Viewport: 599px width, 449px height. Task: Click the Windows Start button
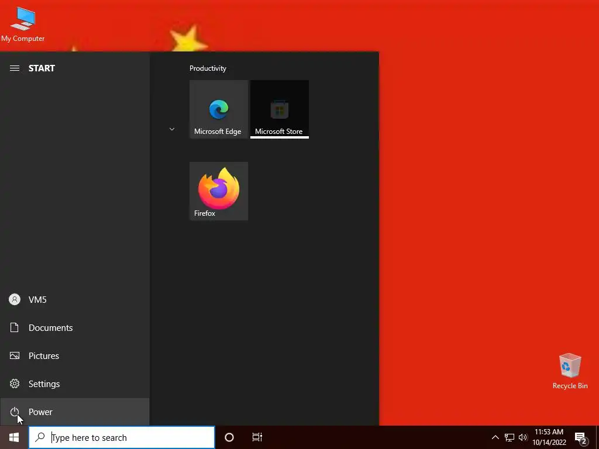pyautogui.click(x=14, y=437)
